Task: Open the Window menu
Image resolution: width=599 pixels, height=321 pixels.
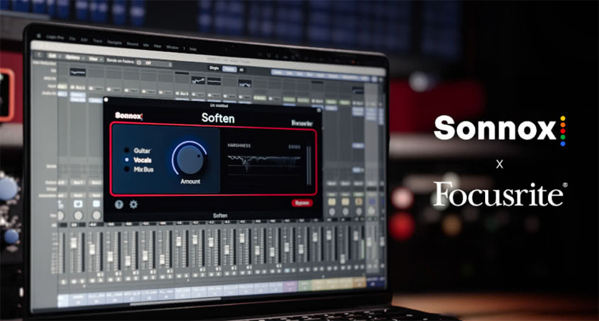Action: (x=172, y=48)
